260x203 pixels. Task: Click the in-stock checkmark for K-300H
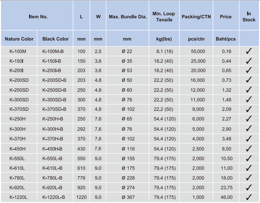pyautogui.click(x=249, y=129)
